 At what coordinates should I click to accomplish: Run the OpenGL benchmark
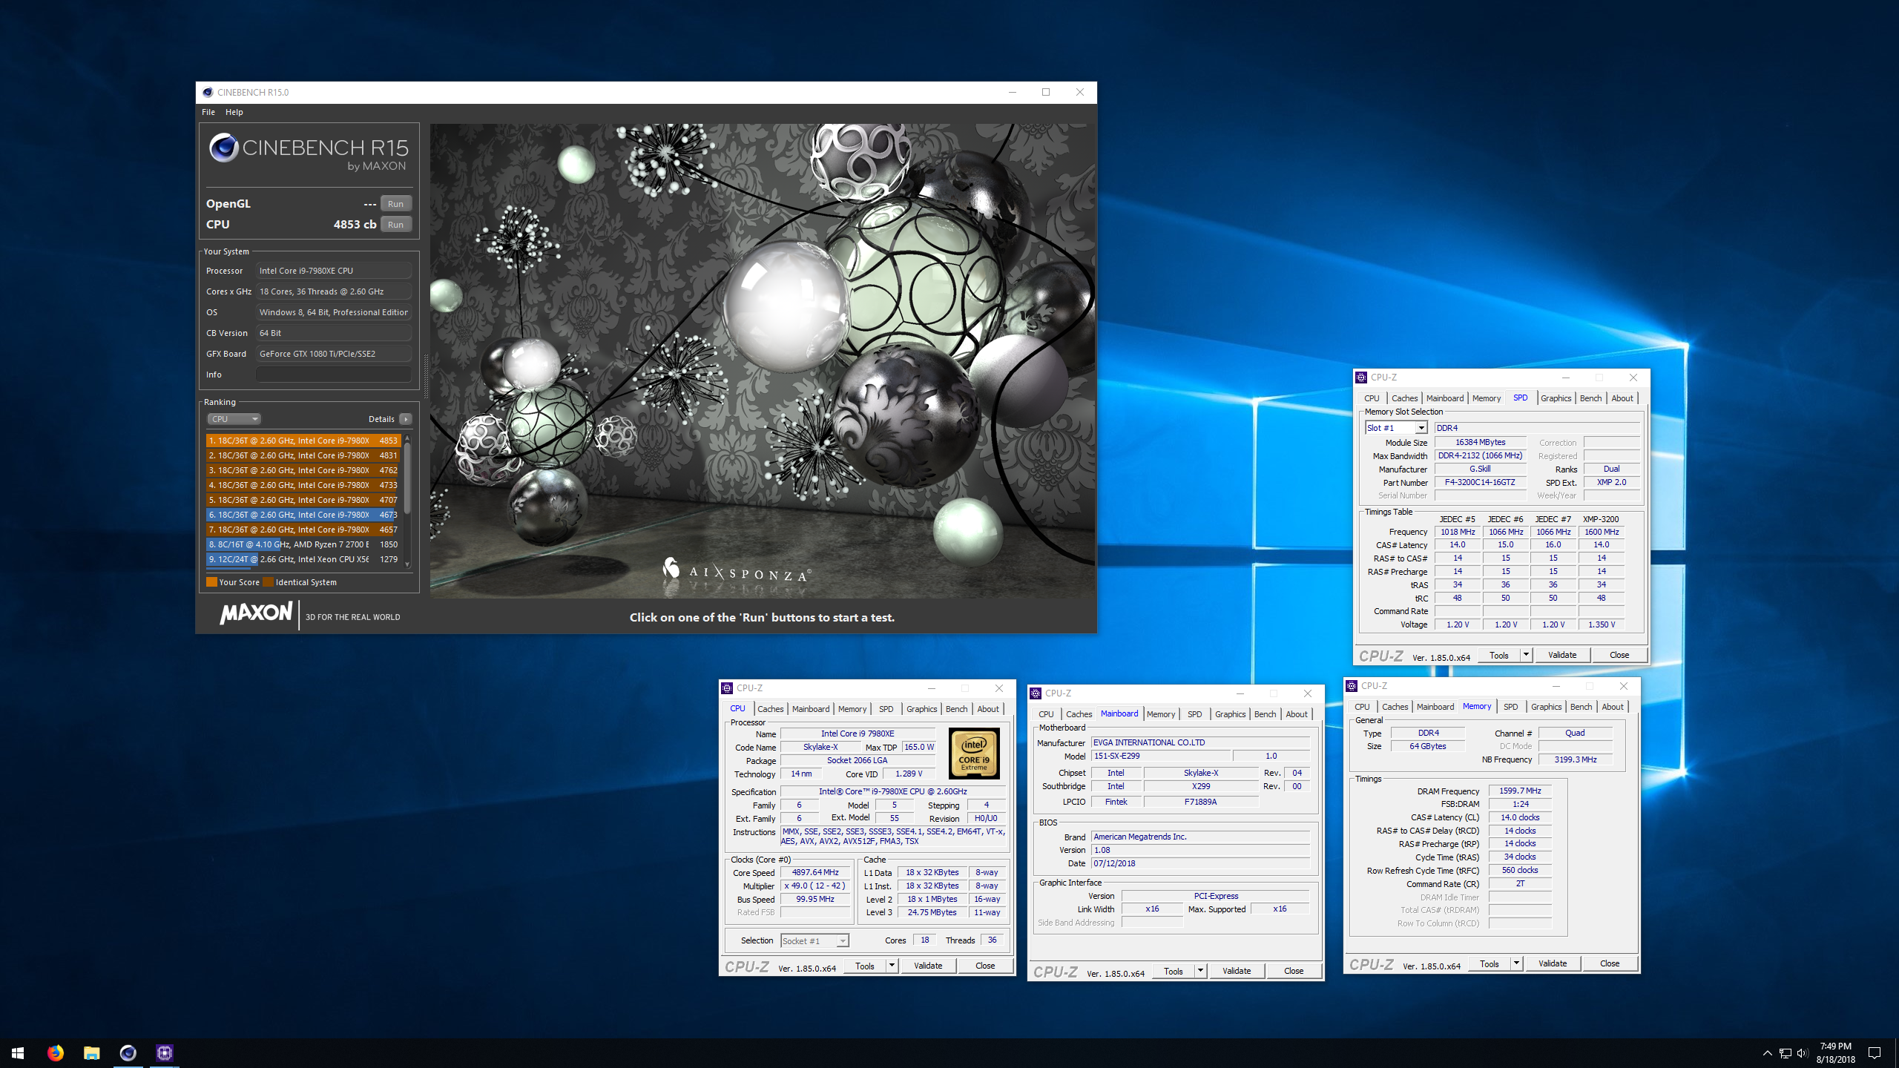pos(396,204)
